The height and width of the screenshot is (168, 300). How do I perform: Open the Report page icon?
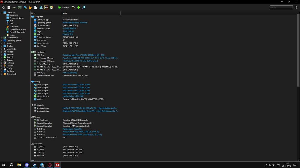(9, 7)
